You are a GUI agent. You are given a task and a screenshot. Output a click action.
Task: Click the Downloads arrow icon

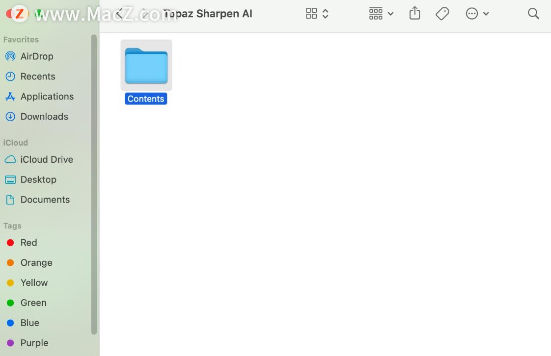[x=10, y=116]
